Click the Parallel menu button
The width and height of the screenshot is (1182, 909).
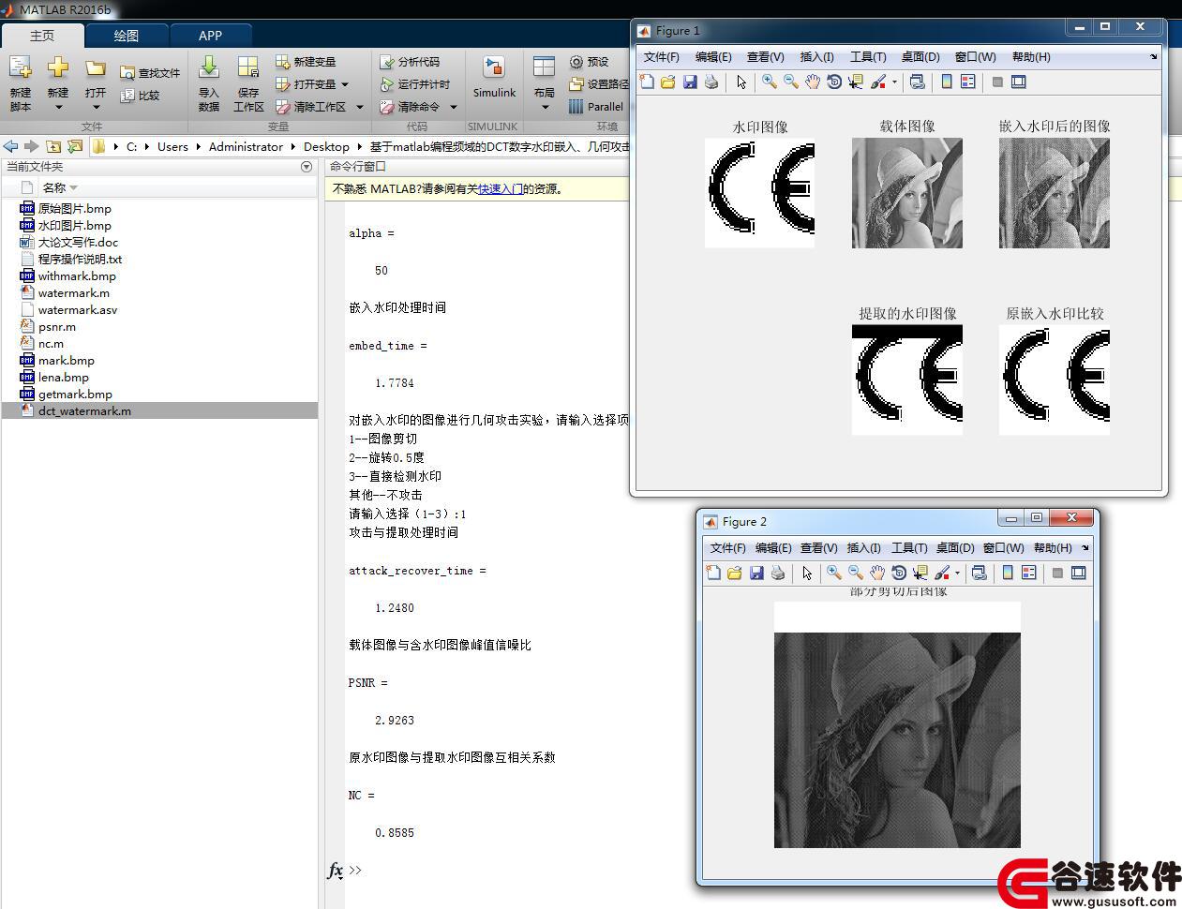coord(597,107)
